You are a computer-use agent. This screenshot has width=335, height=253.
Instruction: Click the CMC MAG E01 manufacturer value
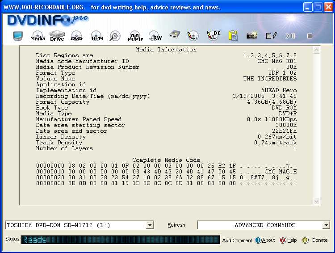click(277, 61)
